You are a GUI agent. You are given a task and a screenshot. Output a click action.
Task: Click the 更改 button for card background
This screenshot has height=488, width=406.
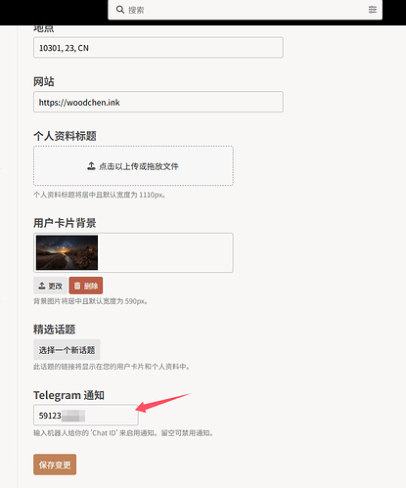pos(50,286)
